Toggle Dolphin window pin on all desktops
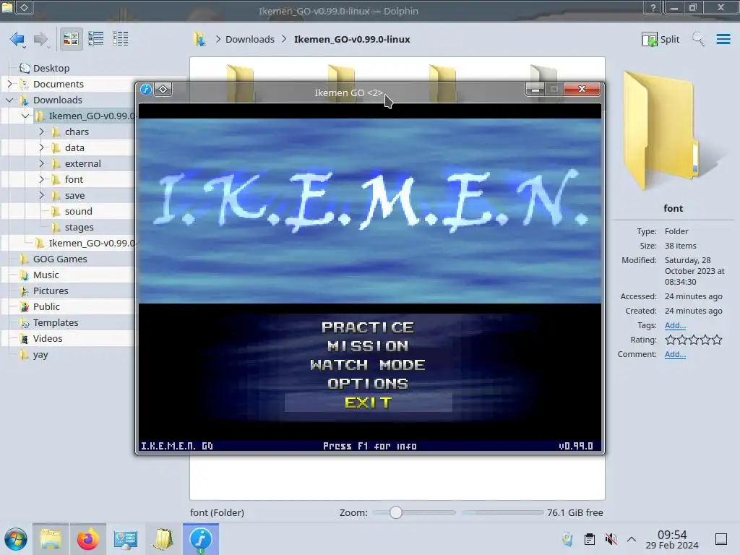The width and height of the screenshot is (740, 555). [25, 7]
